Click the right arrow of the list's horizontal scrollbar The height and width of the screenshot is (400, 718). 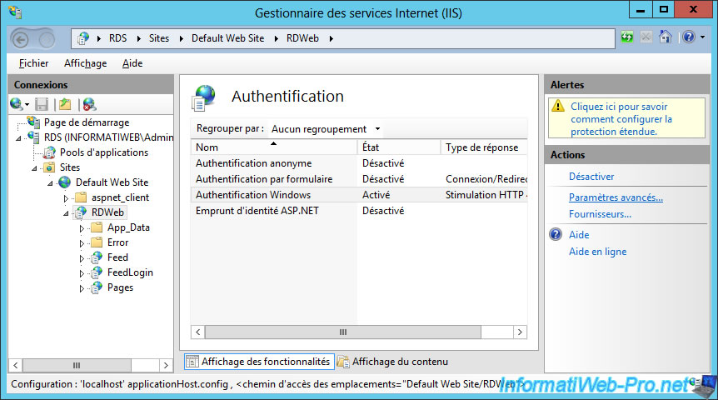(520, 332)
